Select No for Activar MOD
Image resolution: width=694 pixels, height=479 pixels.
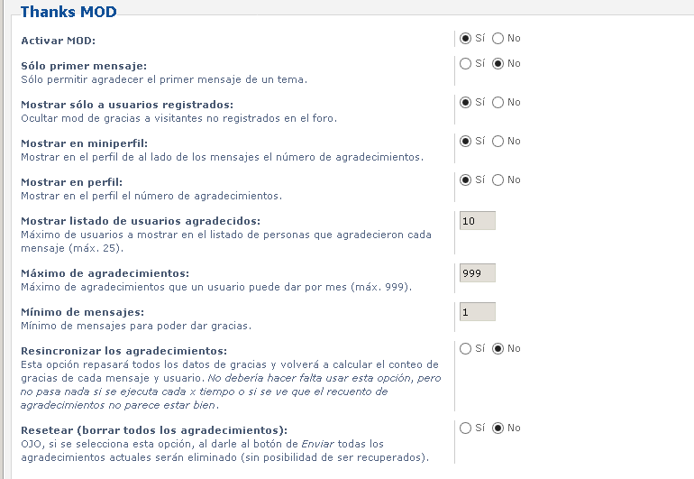(x=498, y=39)
